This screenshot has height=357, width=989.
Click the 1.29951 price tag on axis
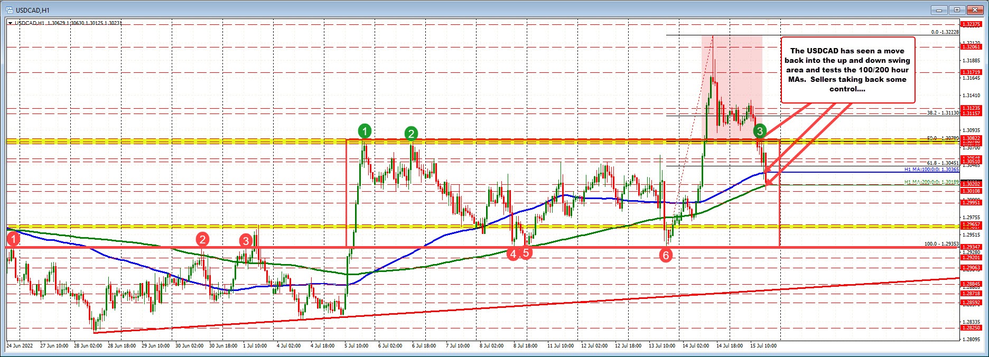click(x=972, y=203)
